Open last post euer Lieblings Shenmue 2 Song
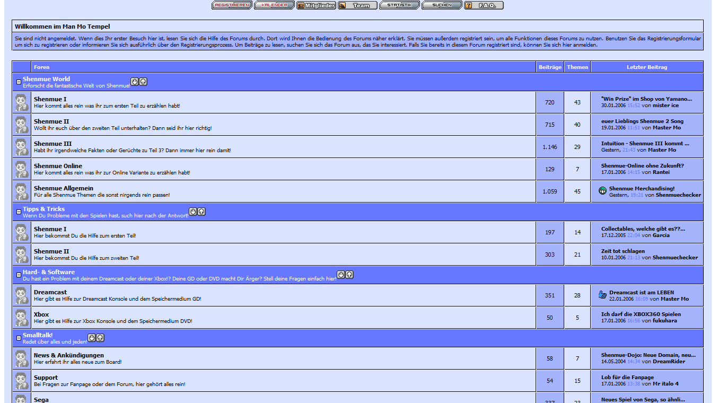The image size is (718, 403). pyautogui.click(x=642, y=121)
